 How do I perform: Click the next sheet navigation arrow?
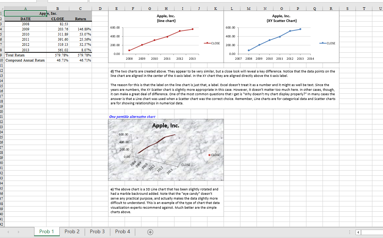[x=19, y=232]
